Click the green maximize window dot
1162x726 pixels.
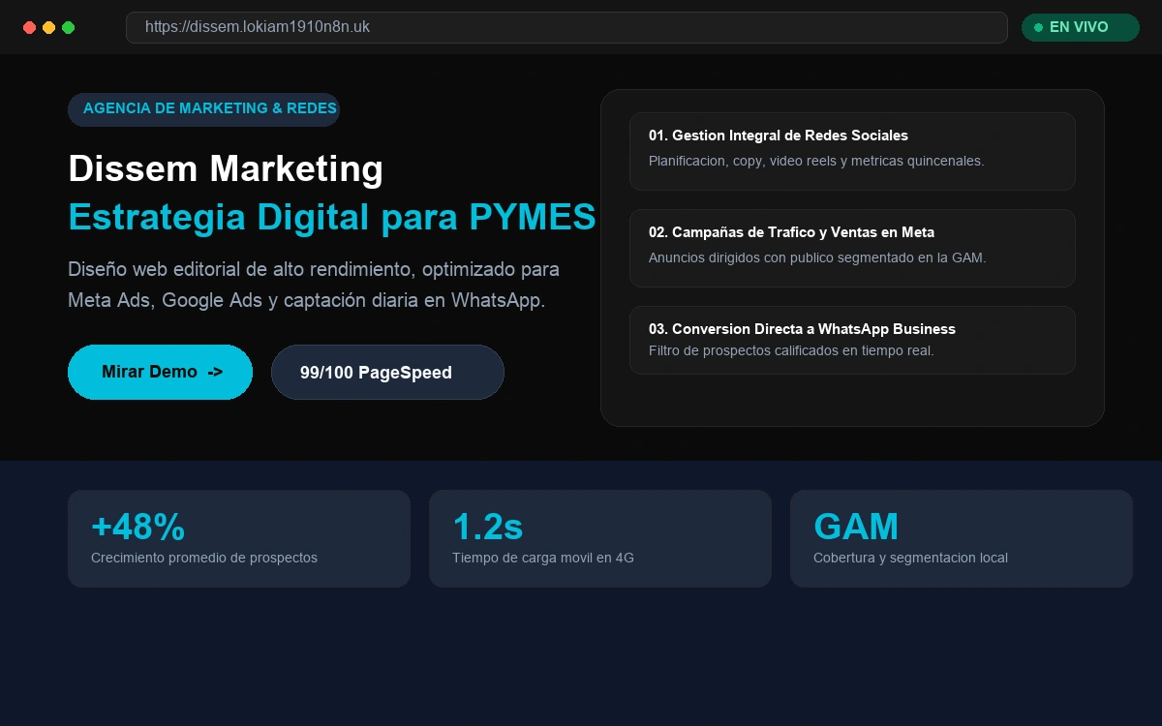(68, 28)
